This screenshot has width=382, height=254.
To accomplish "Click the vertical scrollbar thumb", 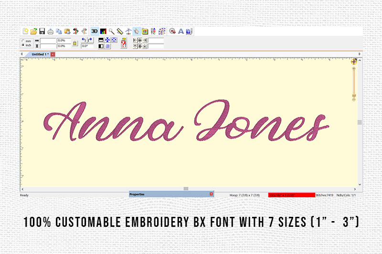I will [360, 122].
